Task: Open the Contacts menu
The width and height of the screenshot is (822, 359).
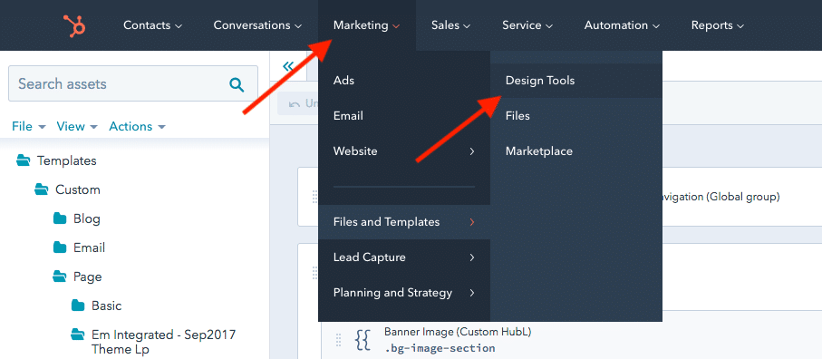Action: coord(152,25)
